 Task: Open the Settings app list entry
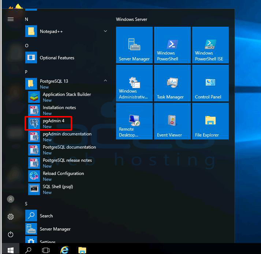[x=67, y=239]
